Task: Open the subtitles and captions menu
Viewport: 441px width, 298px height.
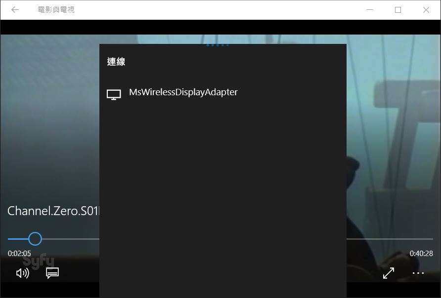Action: tap(52, 273)
